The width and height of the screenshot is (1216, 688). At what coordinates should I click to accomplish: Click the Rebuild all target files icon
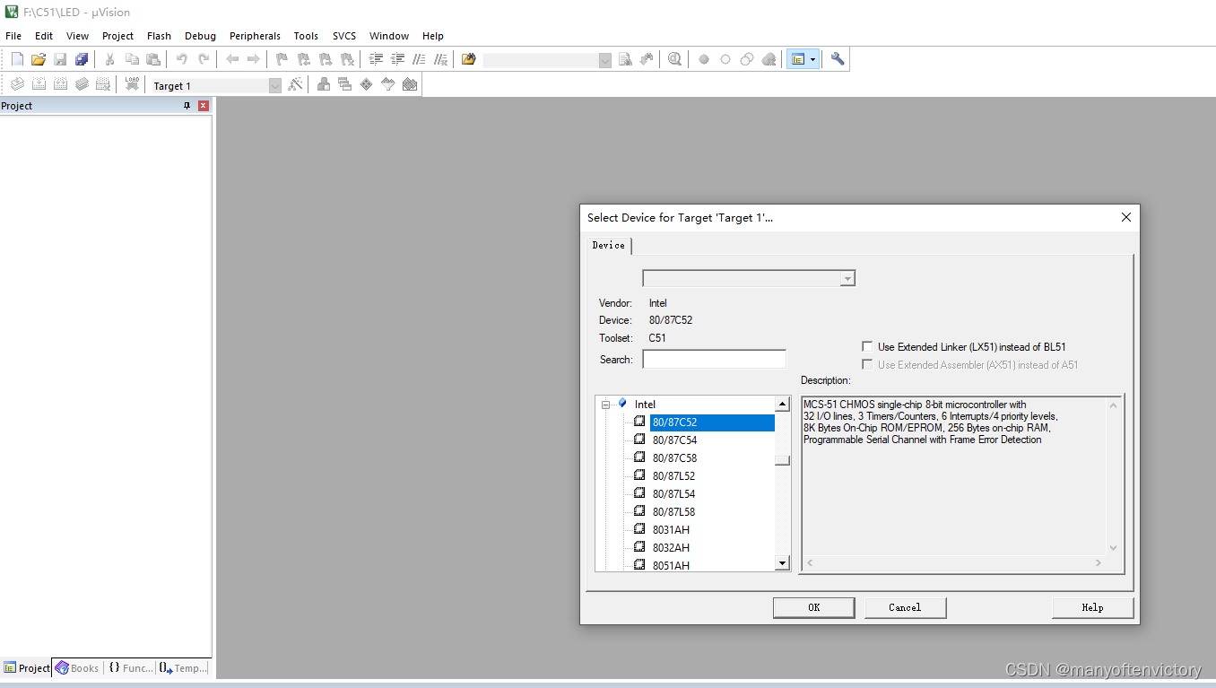point(60,84)
